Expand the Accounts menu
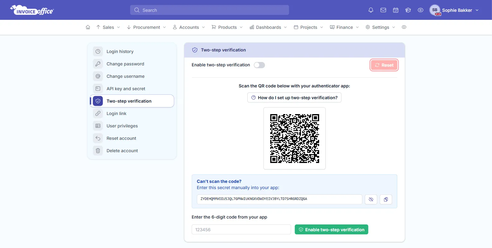Screen dimensions: 492x248 click(x=189, y=27)
